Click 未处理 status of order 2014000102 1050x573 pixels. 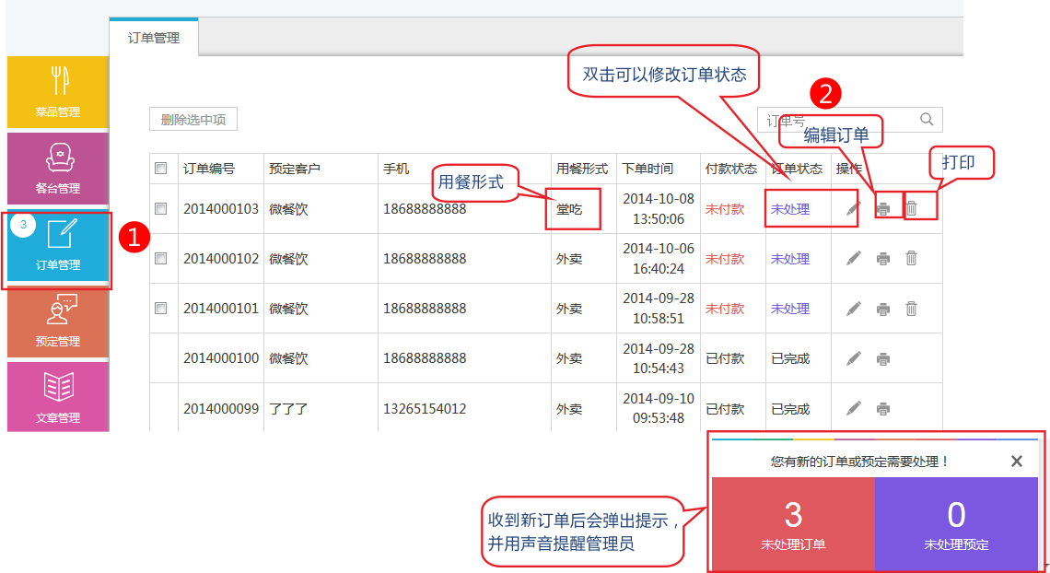(789, 259)
